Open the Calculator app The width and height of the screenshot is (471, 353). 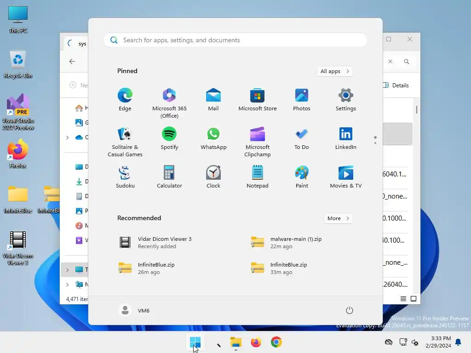pyautogui.click(x=169, y=177)
